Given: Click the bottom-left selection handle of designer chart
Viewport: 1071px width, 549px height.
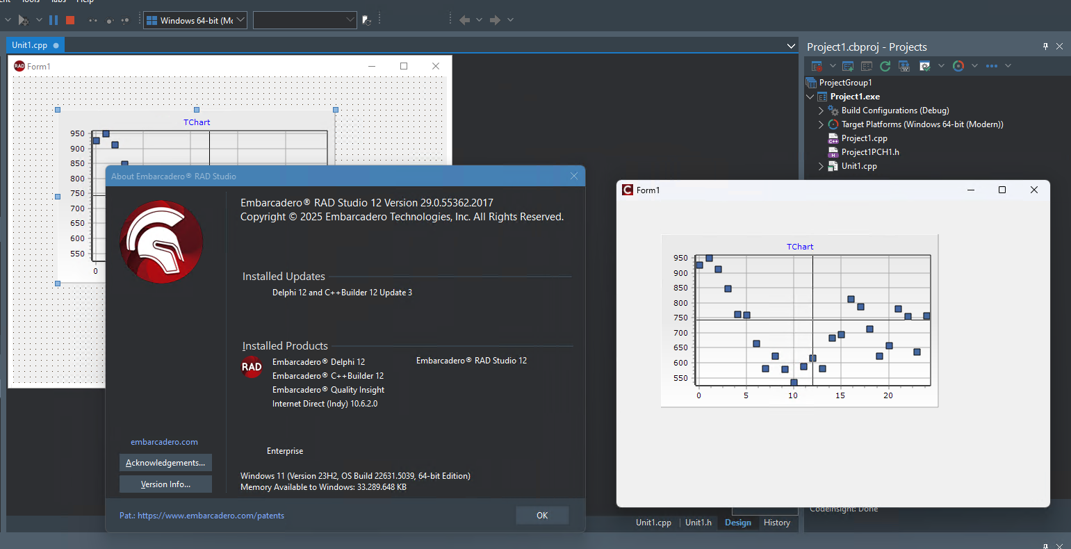Looking at the screenshot, I should point(58,284).
